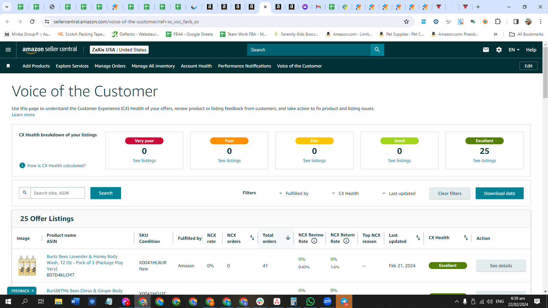Sort listings by NCX orders arrows
Screen dimensions: 548x308
252,238
